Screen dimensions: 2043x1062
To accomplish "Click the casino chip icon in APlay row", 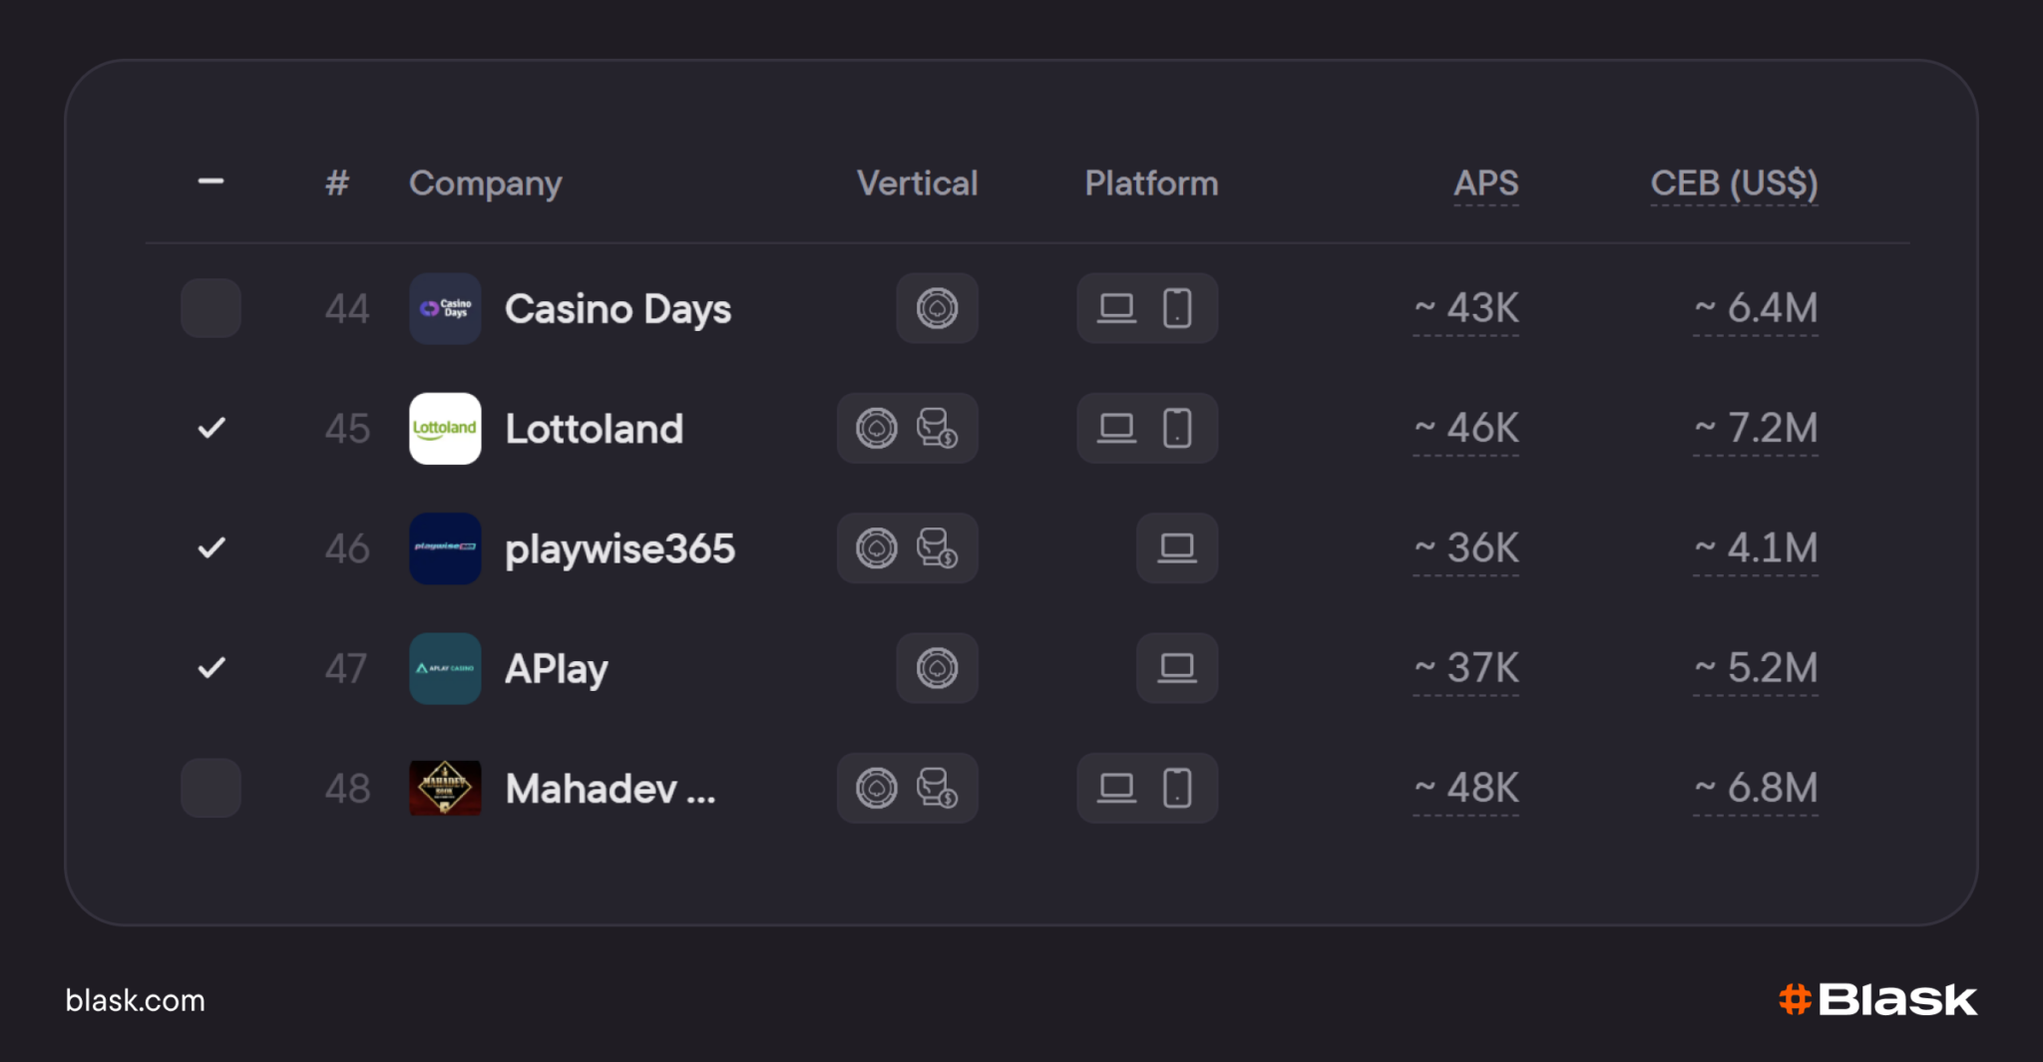I will point(937,668).
